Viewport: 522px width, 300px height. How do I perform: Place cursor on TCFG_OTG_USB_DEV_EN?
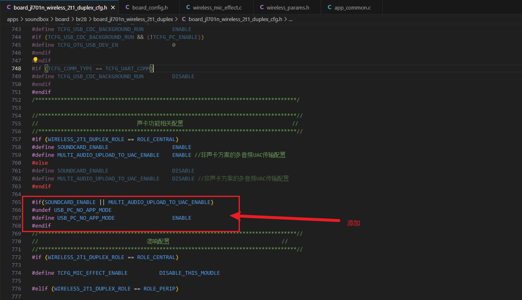(87, 45)
